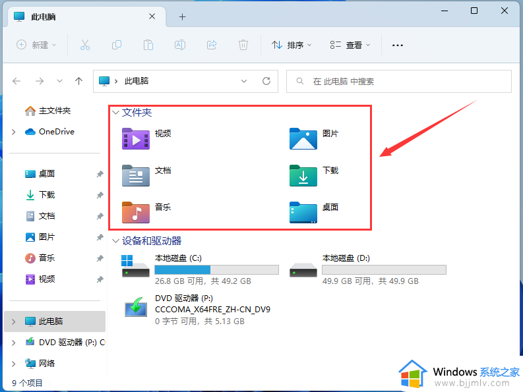
Task: Click the 在 此电脑 中搜索 search box
Action: (x=399, y=81)
